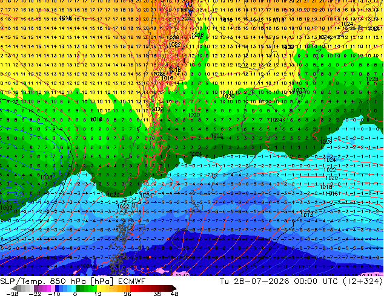Click the 38 label under the color legend
Viewport: 384px width, 296px height.
click(157, 294)
